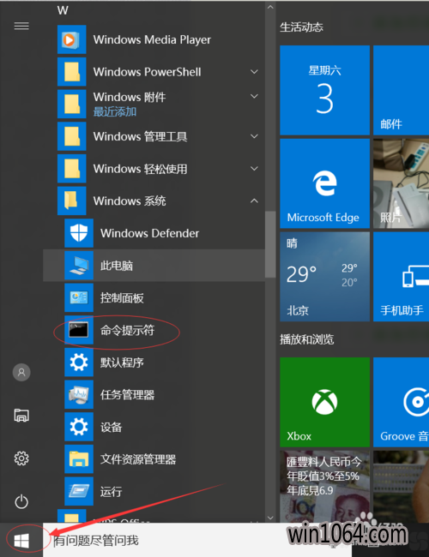The height and width of the screenshot is (557, 429).
Task: Open 控制面板 control panel icon
Action: pos(79,297)
